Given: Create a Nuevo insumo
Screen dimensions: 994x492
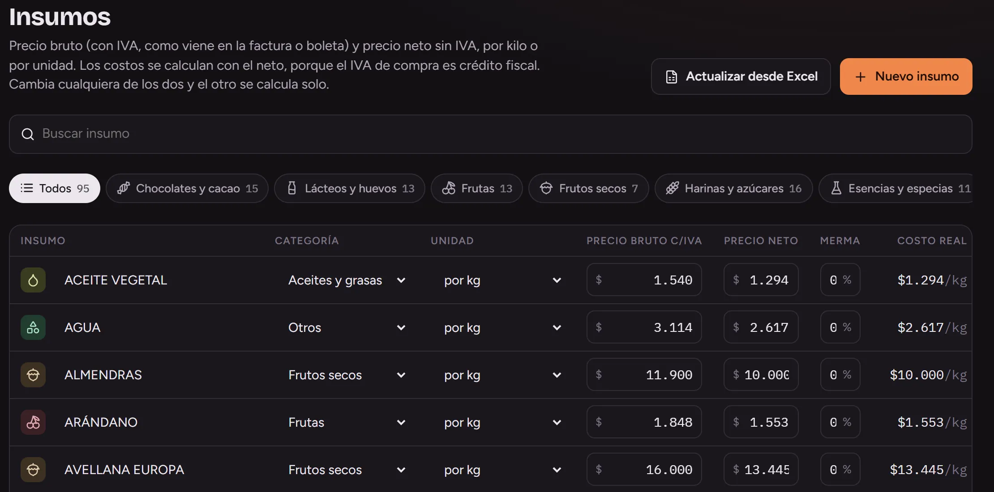Looking at the screenshot, I should pos(906,76).
